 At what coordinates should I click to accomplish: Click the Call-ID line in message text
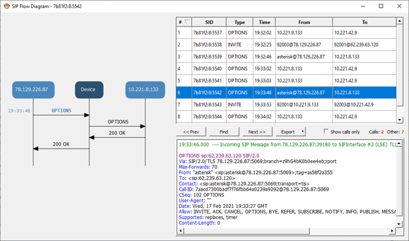pos(254,189)
